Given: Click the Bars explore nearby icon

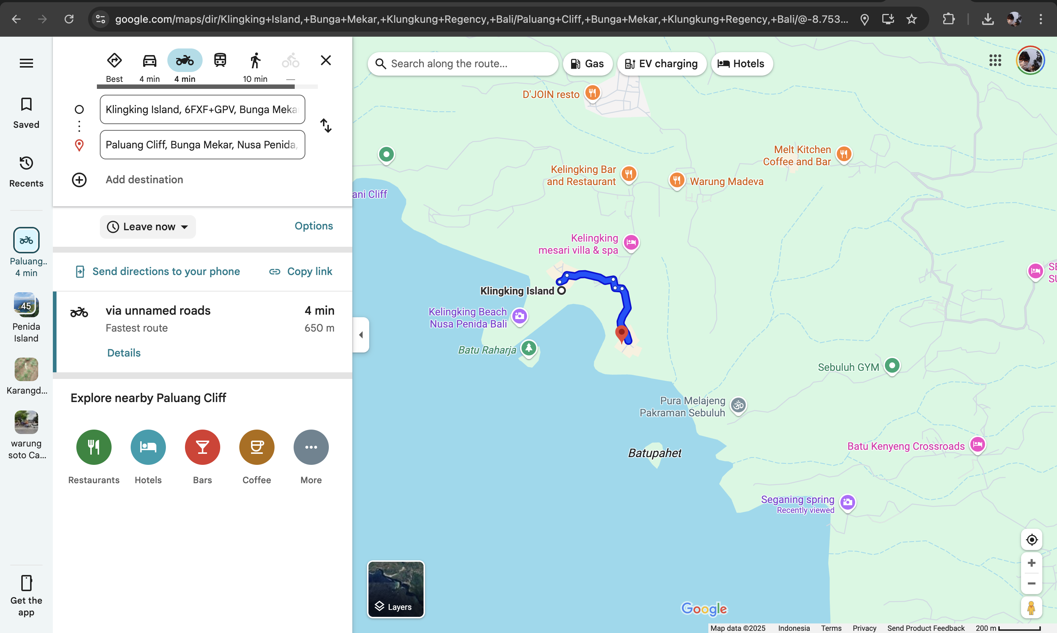Looking at the screenshot, I should (202, 447).
